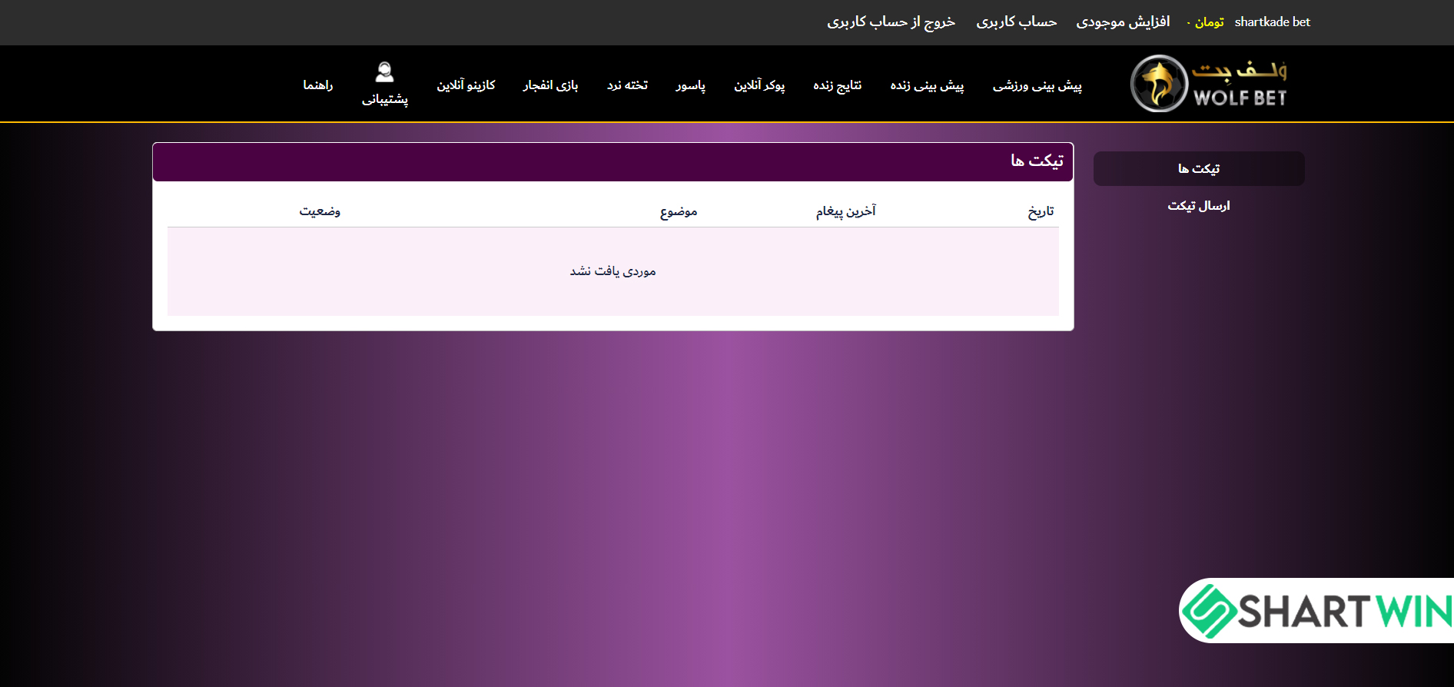Click تاریخ column header
Viewport: 1454px width, 687px height.
pyautogui.click(x=1041, y=211)
